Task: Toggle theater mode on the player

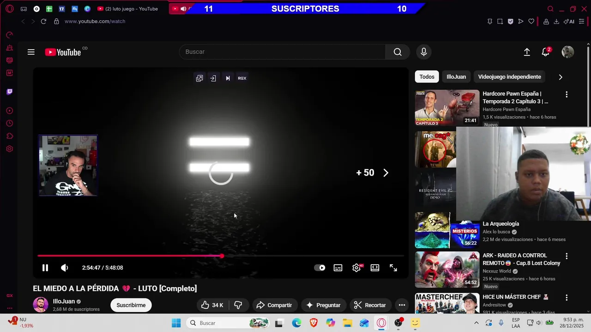Action: tap(375, 268)
